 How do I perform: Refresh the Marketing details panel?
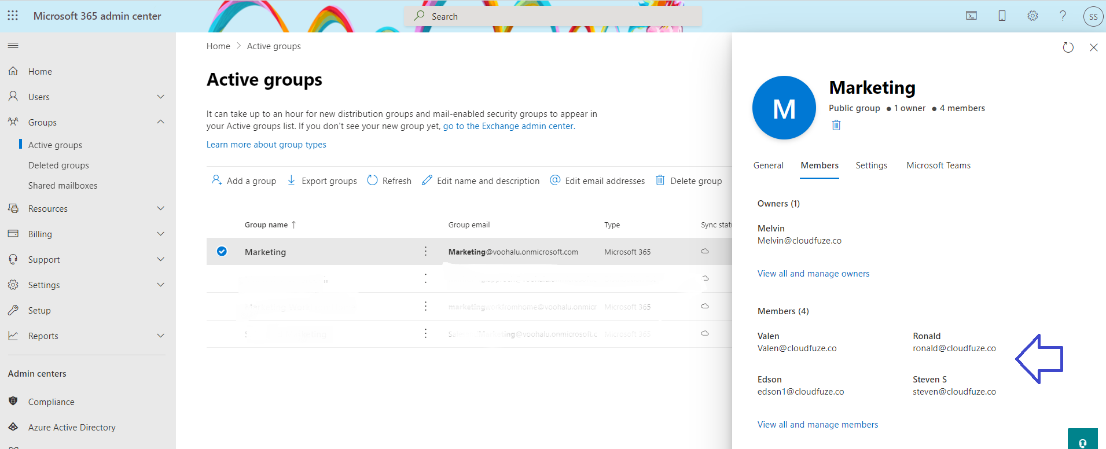1068,47
